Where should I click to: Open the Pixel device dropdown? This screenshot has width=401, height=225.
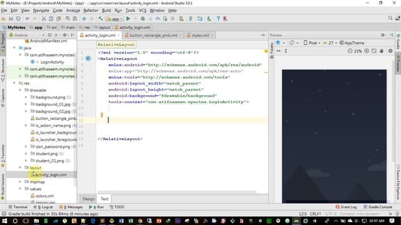(312, 43)
